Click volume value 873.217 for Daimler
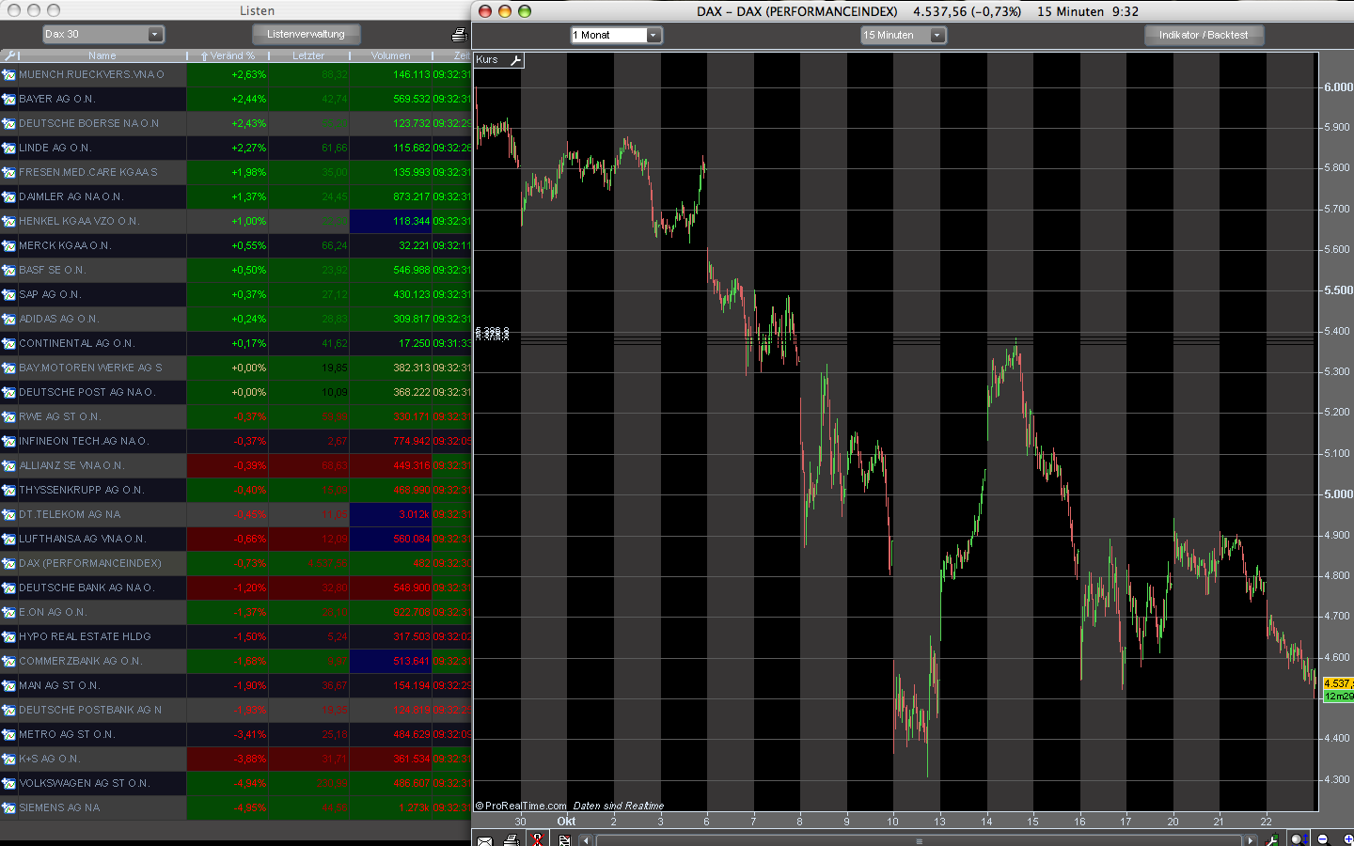Viewport: 1354px width, 846px height. coord(411,196)
